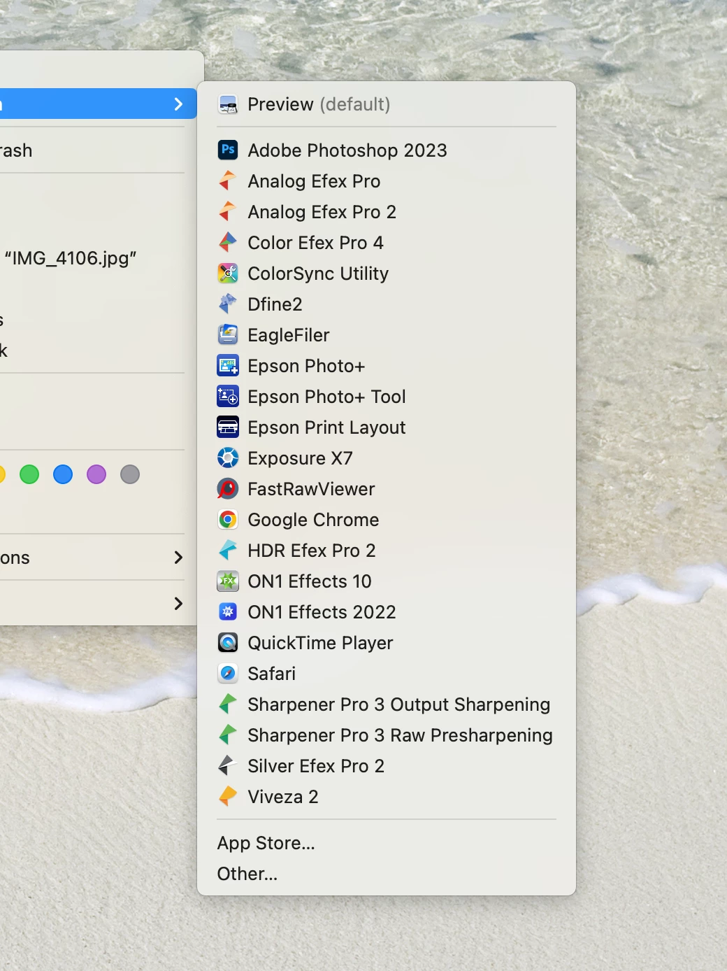Select Google Chrome menu entry
Image resolution: width=727 pixels, height=971 pixels.
(387, 519)
